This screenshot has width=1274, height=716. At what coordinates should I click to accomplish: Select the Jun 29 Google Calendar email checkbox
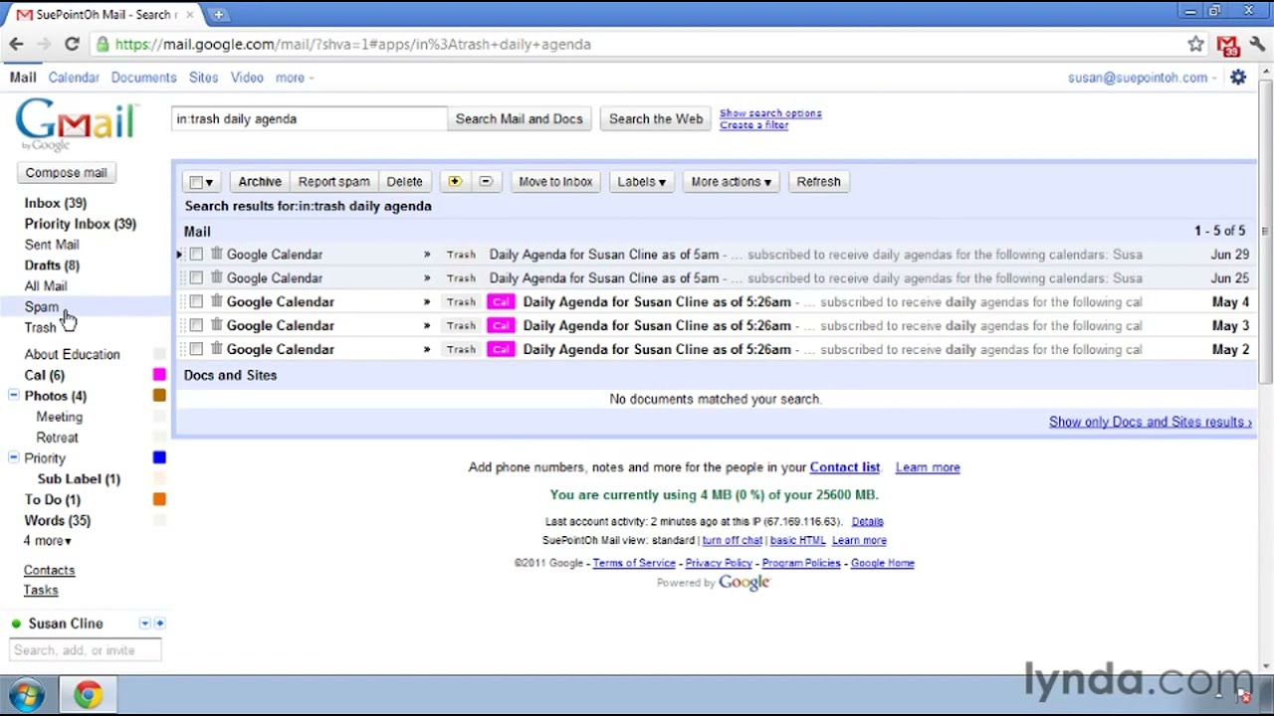[196, 255]
